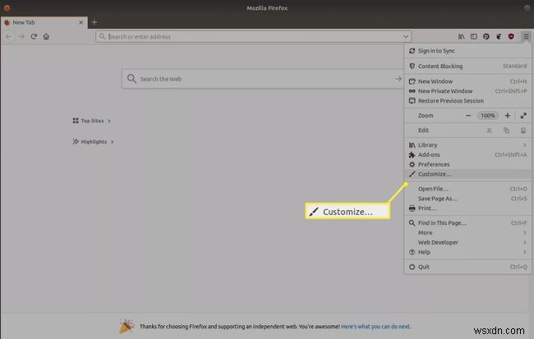Expand the Help submenu
534x339 pixels.
(467, 252)
